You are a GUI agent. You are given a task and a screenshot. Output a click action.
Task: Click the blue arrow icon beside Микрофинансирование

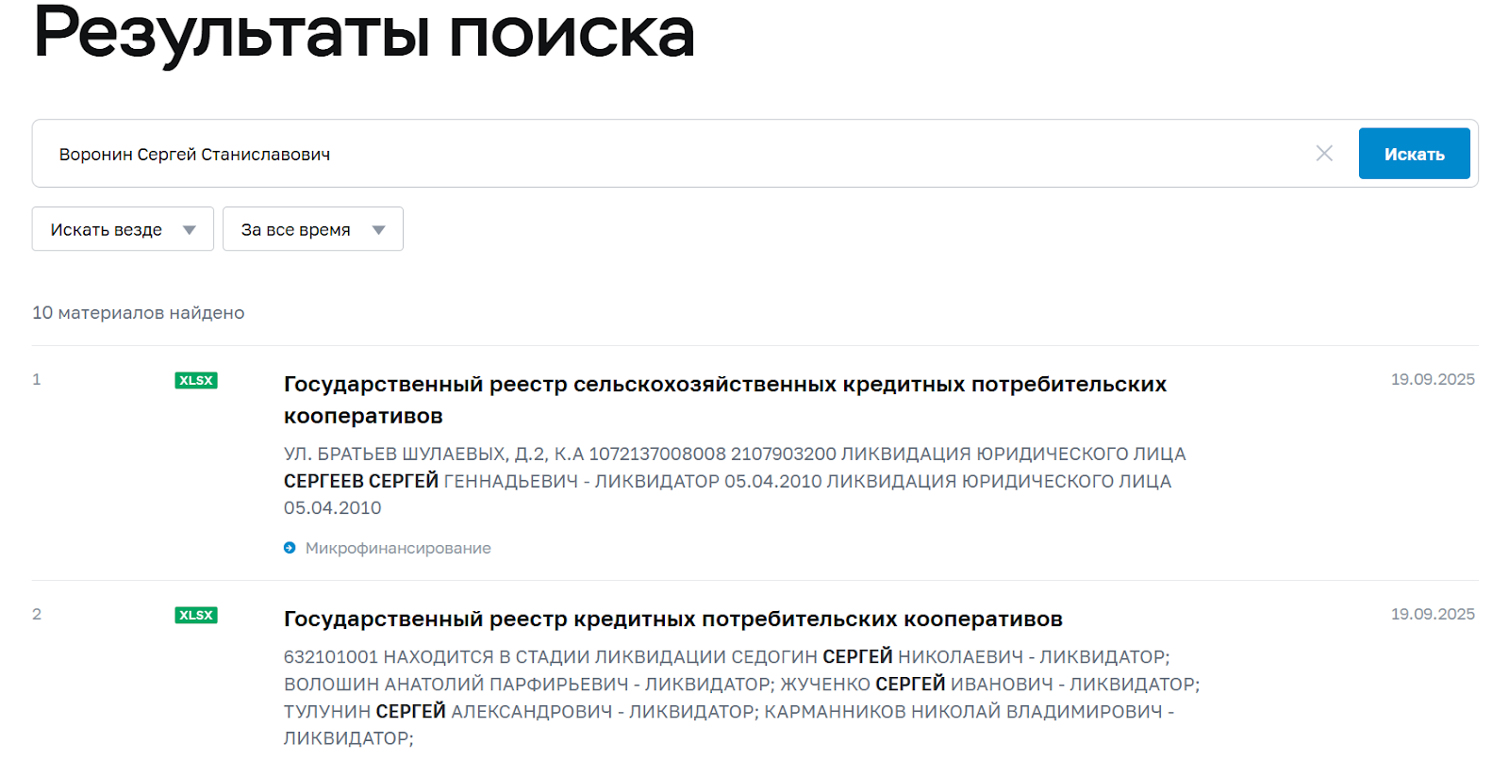click(x=290, y=548)
